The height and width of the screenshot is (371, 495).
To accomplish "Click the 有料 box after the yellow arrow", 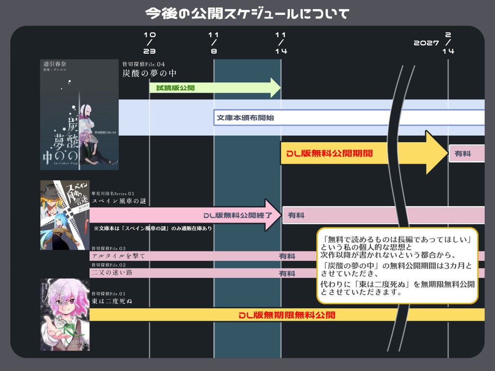I will pyautogui.click(x=466, y=154).
